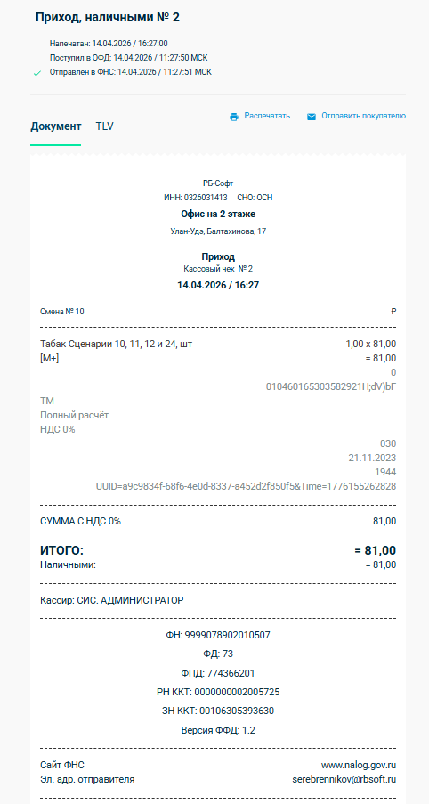Image resolution: width=429 pixels, height=804 pixels.
Task: Click the ruble currency symbol on receipt
Action: pyautogui.click(x=393, y=312)
